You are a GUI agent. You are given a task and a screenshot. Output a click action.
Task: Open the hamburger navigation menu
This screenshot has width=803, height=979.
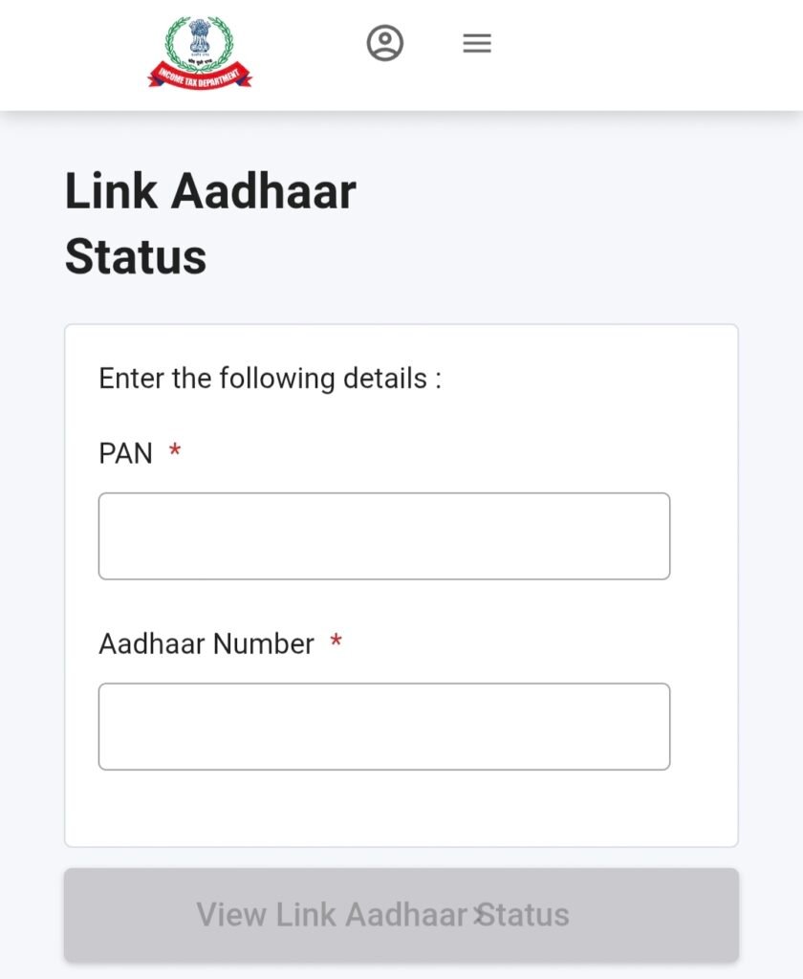click(x=477, y=43)
